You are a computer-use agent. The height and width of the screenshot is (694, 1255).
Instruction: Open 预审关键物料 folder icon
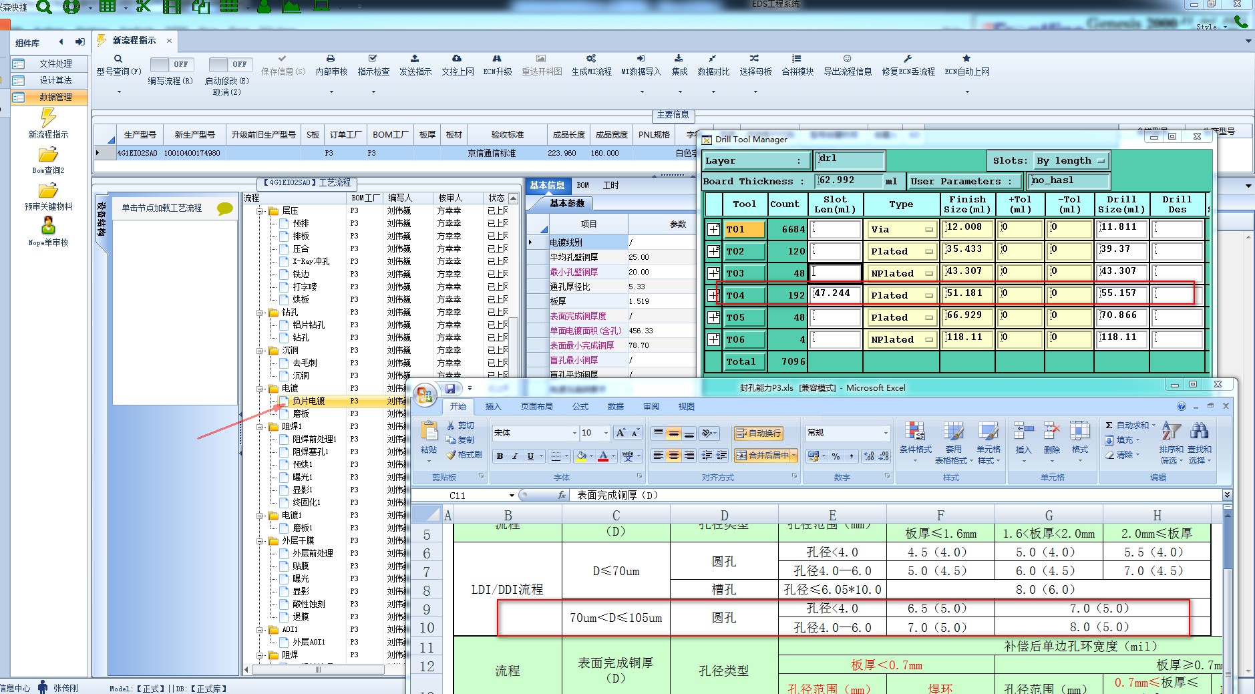point(48,191)
